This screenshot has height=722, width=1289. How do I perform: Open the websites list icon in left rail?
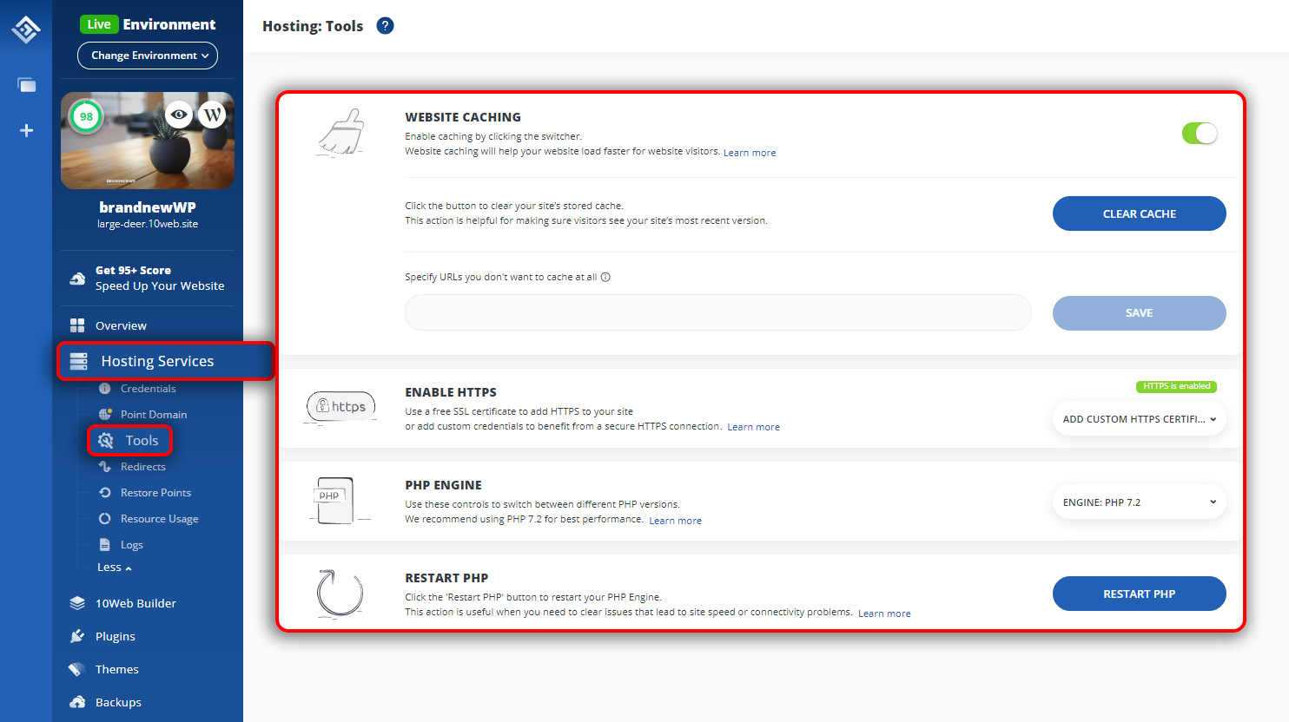tap(27, 85)
